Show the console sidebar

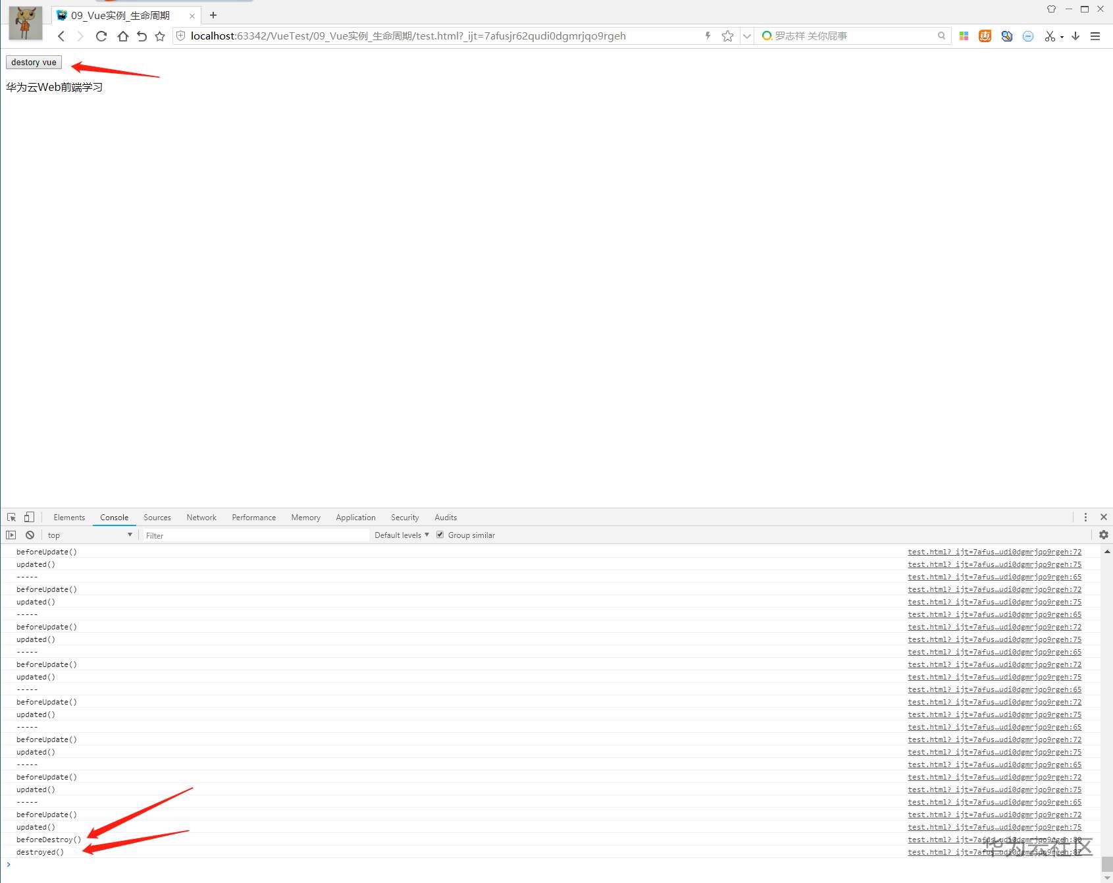pos(11,535)
